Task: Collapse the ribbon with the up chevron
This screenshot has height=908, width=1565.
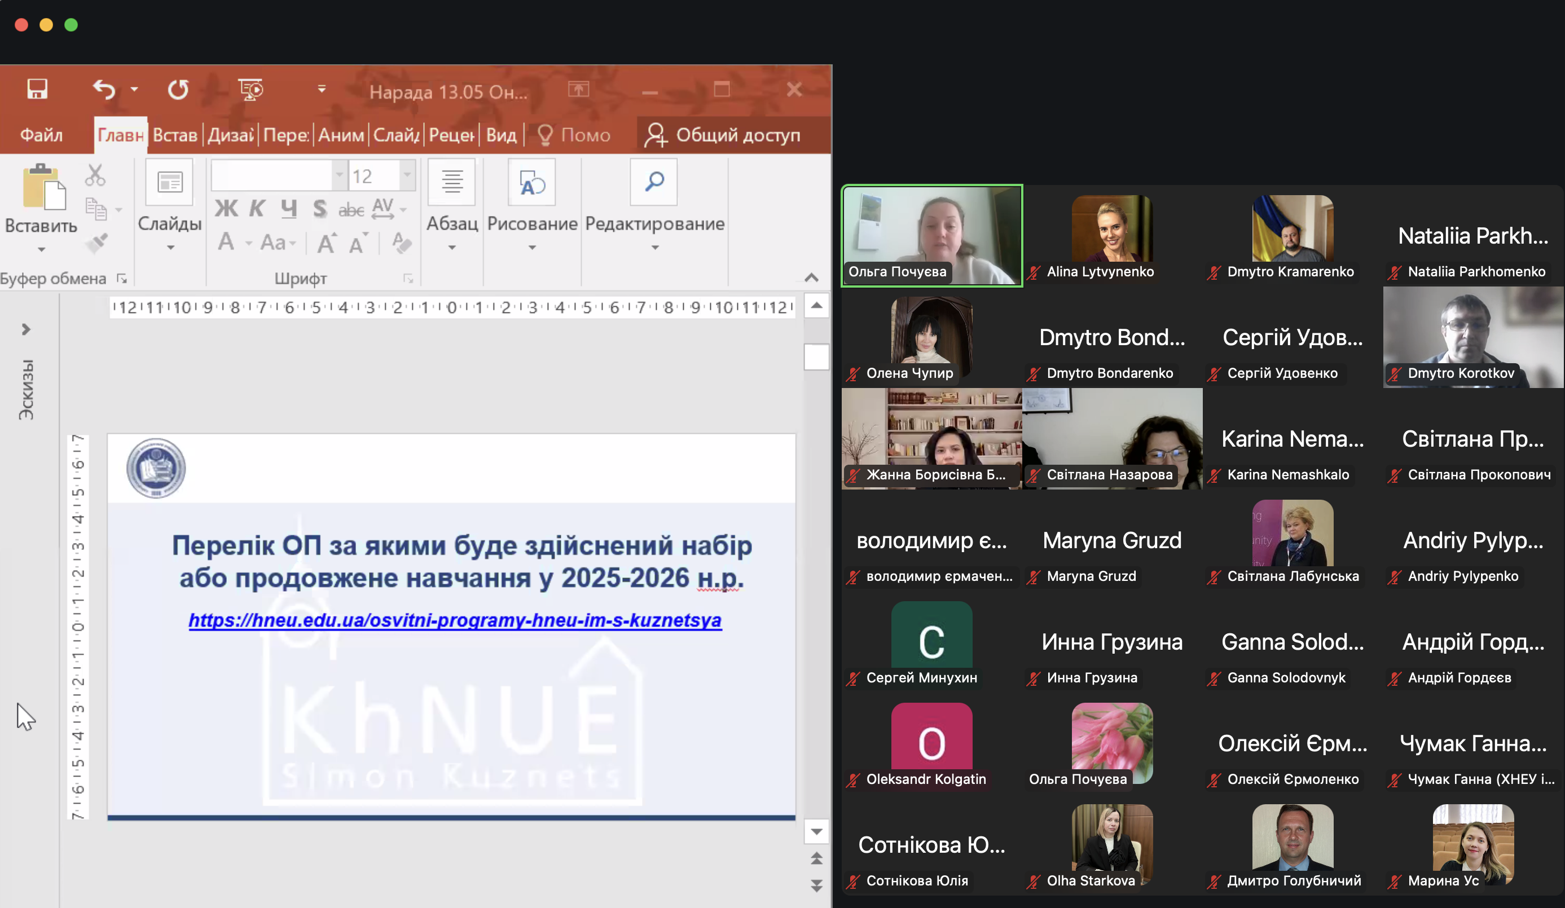Action: click(811, 277)
